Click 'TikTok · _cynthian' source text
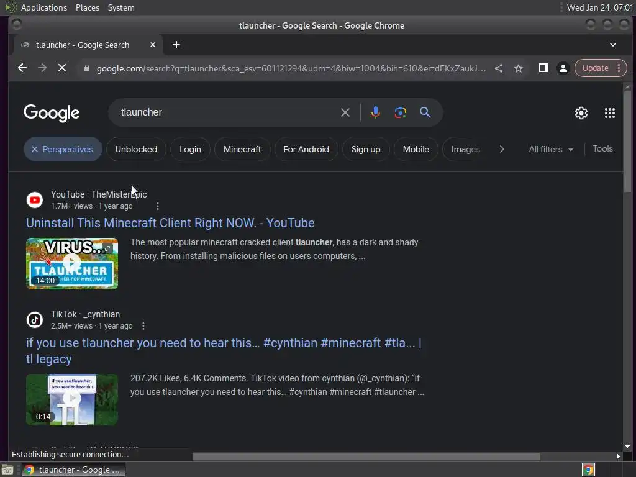 click(x=85, y=314)
